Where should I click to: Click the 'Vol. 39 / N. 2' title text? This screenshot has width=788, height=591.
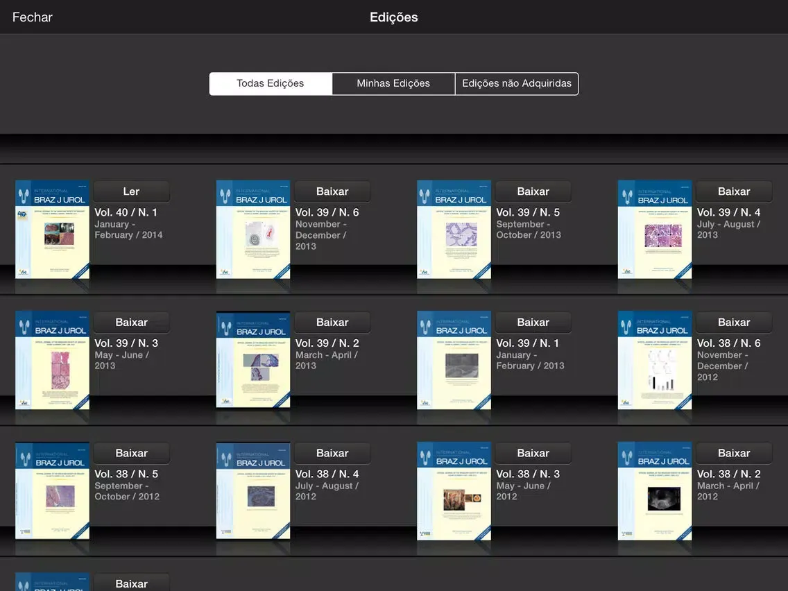(x=327, y=343)
